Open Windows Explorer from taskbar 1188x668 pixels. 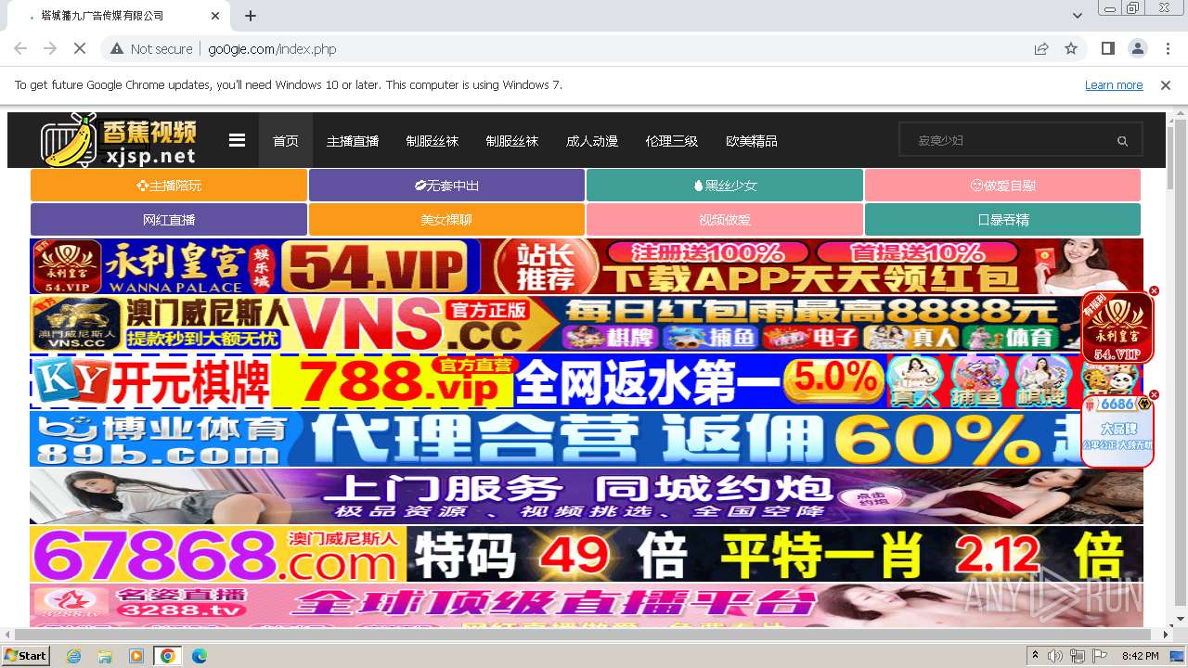coord(105,656)
